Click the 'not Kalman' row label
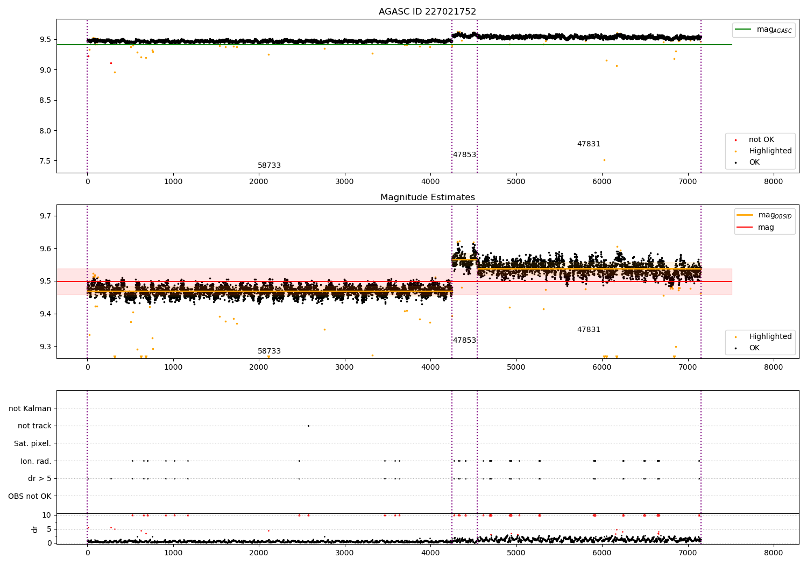 coord(30,409)
